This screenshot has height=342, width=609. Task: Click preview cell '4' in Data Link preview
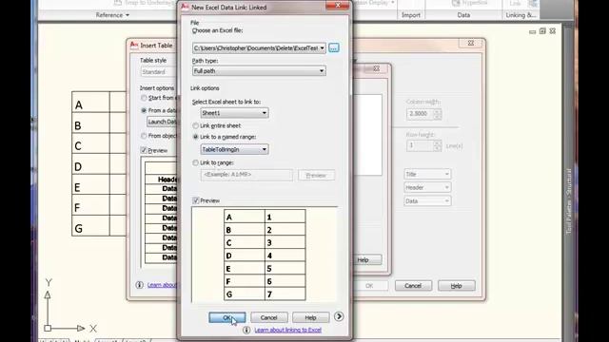[285, 256]
